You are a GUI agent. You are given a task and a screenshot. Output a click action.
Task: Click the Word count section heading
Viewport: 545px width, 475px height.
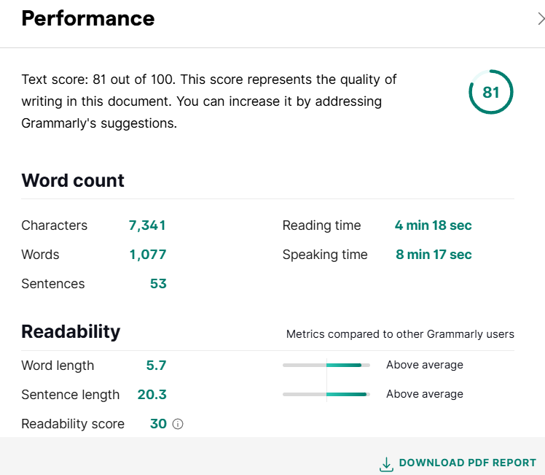pyautogui.click(x=73, y=180)
